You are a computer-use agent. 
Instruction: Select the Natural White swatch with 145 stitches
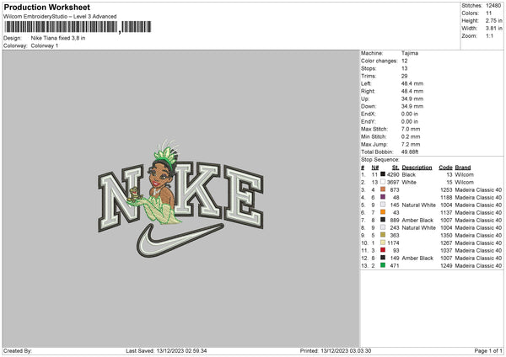click(x=383, y=205)
